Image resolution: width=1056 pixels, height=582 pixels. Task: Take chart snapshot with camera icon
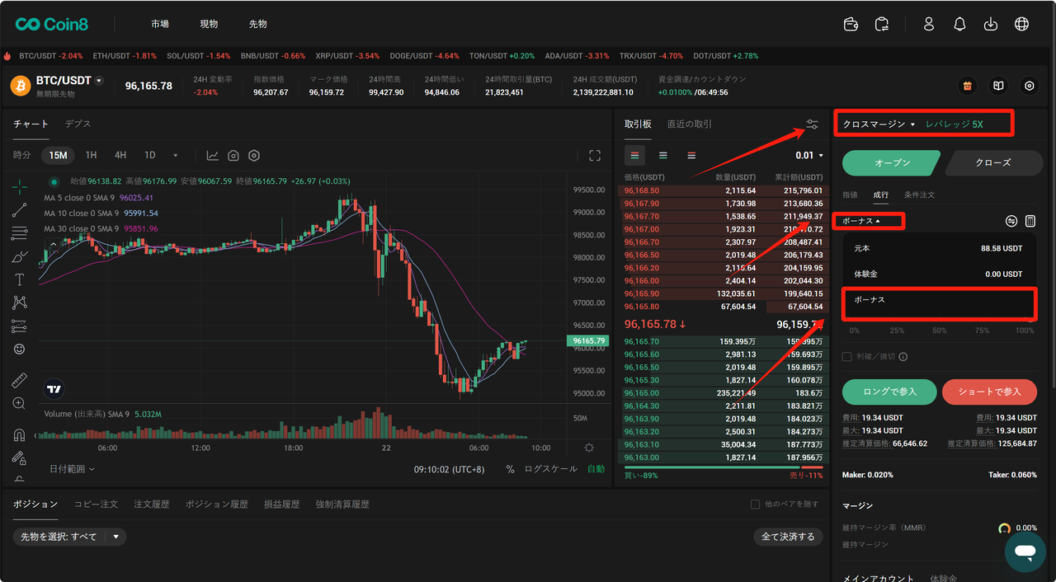(233, 155)
